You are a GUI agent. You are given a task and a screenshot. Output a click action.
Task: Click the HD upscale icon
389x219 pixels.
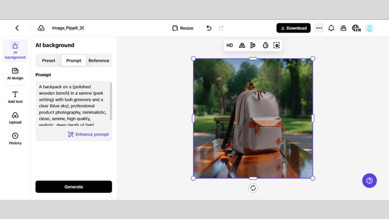[230, 45]
